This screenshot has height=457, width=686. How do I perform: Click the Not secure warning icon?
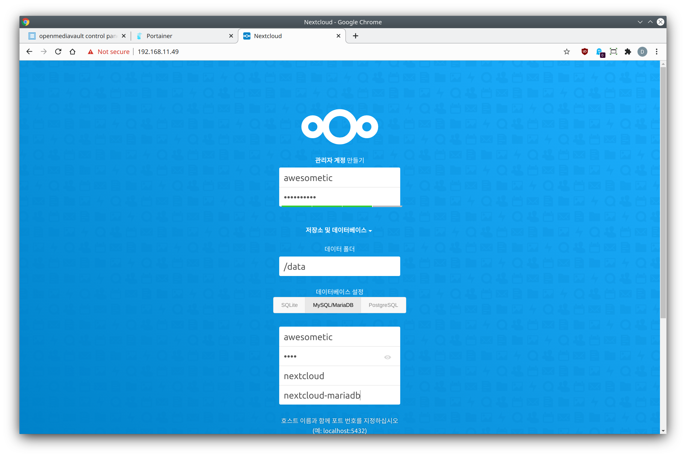tap(90, 52)
